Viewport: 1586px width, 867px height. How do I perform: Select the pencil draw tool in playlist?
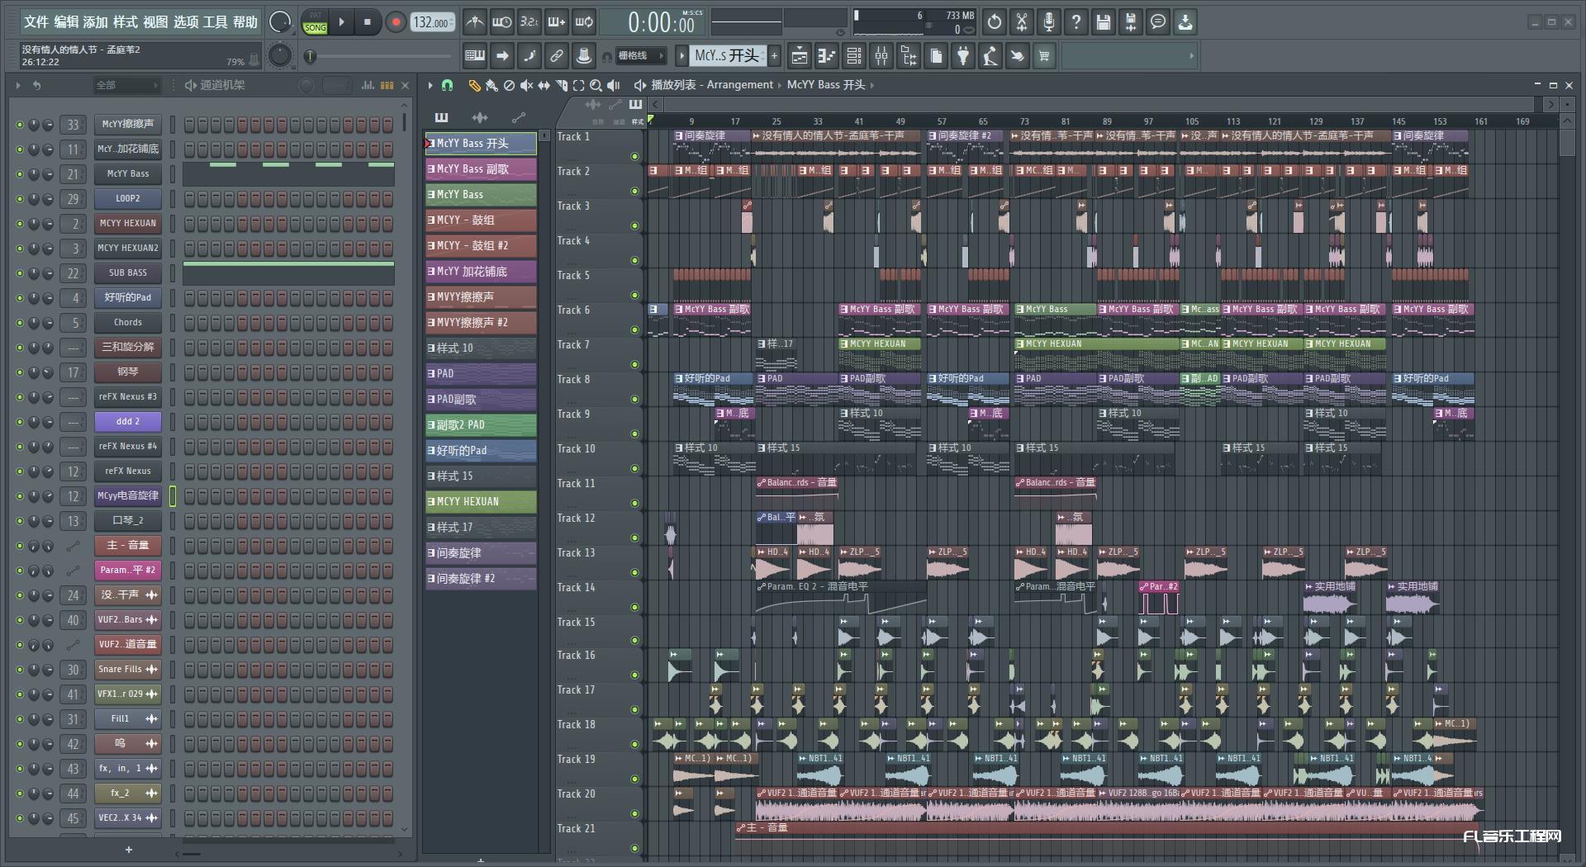coord(474,85)
